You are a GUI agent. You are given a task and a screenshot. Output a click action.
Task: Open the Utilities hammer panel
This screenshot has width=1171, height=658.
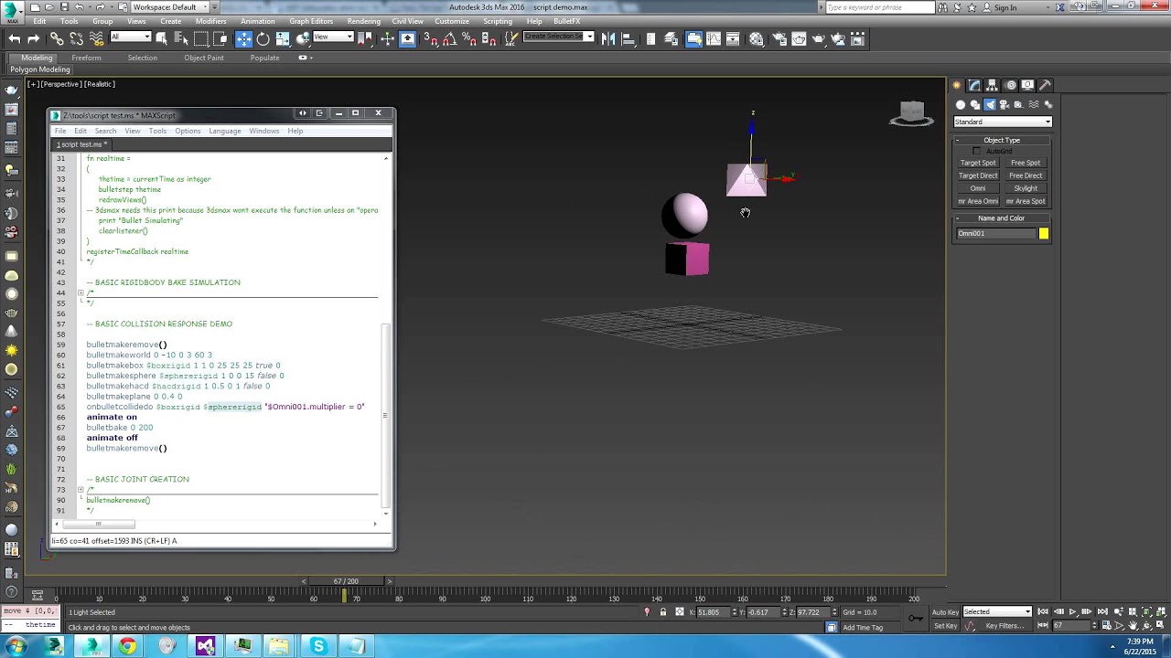[1046, 85]
